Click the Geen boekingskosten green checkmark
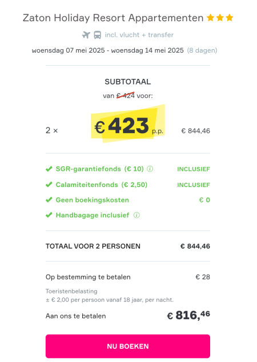This screenshot has width=257, height=362. pos(49,200)
